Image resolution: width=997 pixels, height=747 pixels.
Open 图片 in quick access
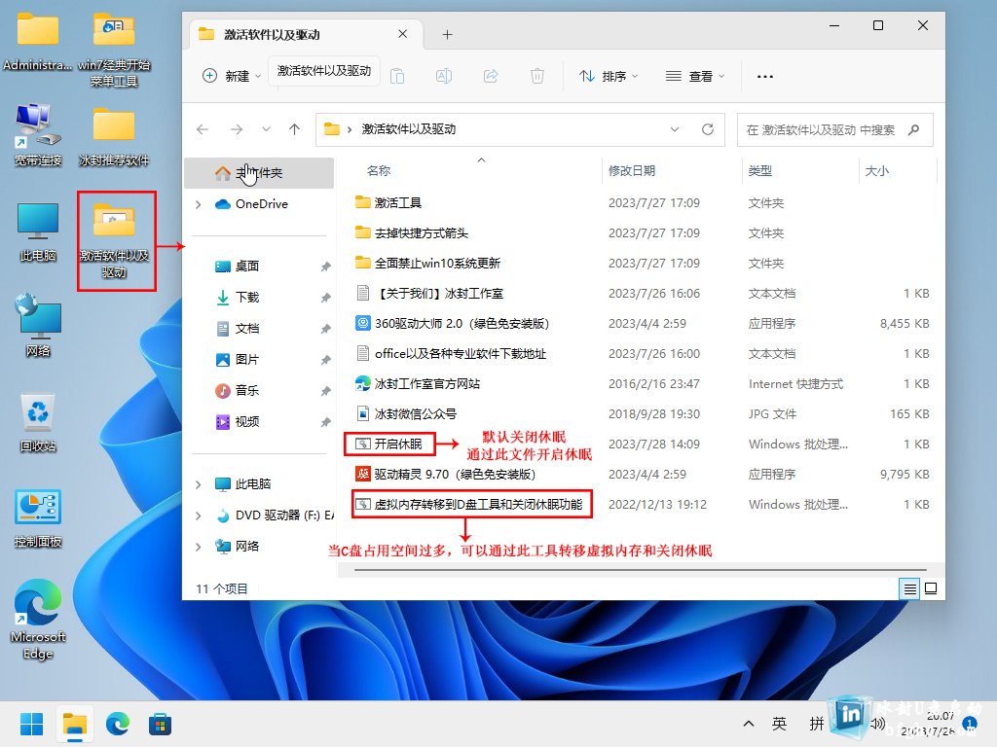(246, 360)
